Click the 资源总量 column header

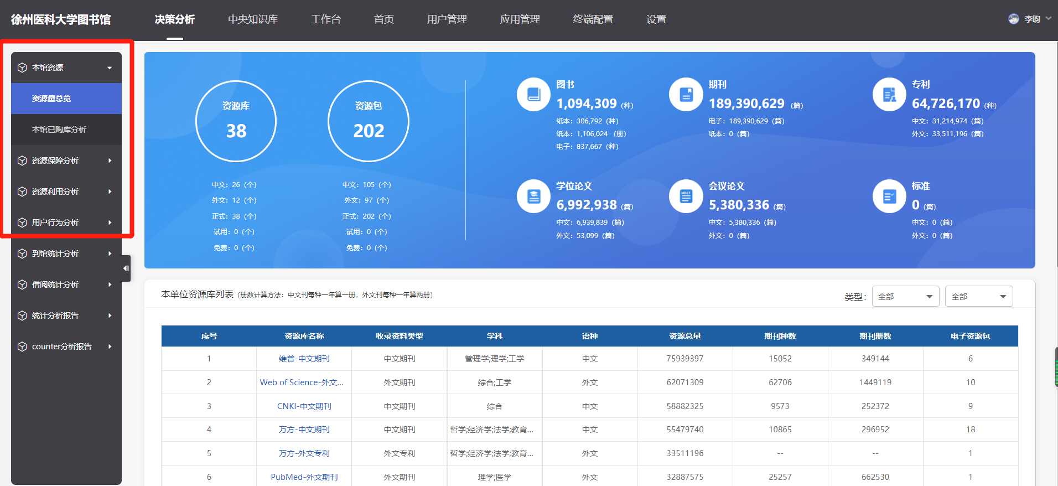click(x=684, y=336)
